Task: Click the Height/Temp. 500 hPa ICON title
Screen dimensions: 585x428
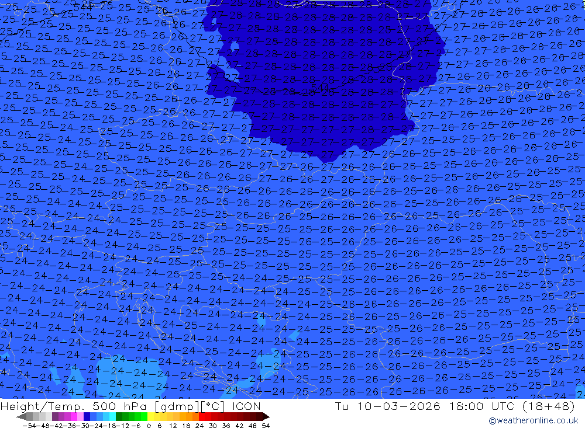Action: click(130, 406)
